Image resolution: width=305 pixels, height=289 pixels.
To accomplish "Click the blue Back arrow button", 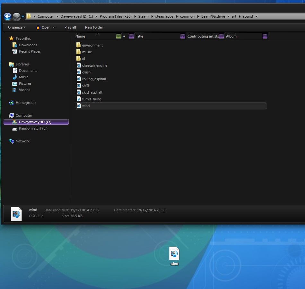I will click(8, 17).
